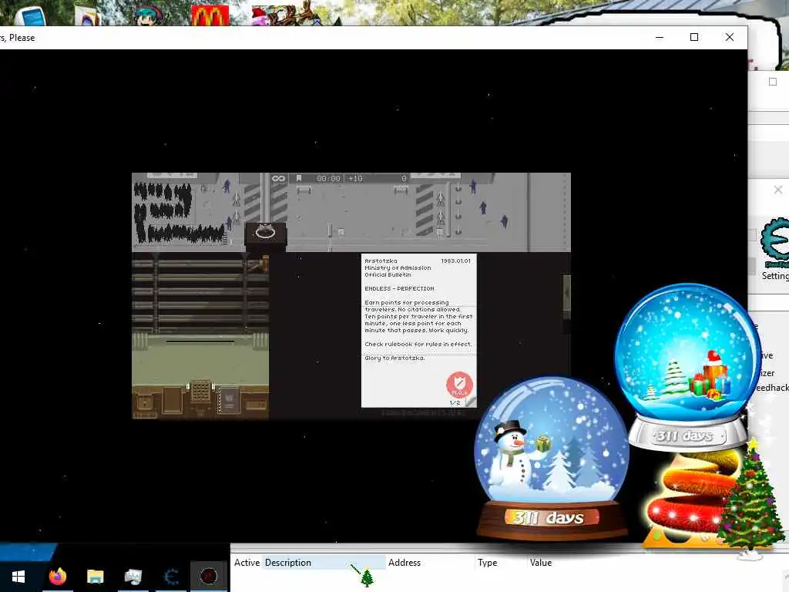Open the iMac-style computer desktop icon
This screenshot has height=592, width=789.
[30, 15]
